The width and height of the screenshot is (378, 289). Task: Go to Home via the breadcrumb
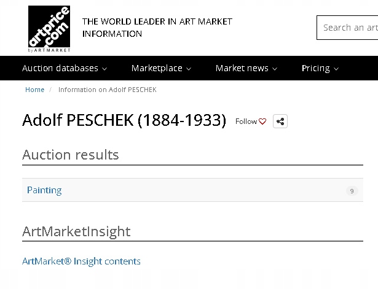click(x=34, y=90)
